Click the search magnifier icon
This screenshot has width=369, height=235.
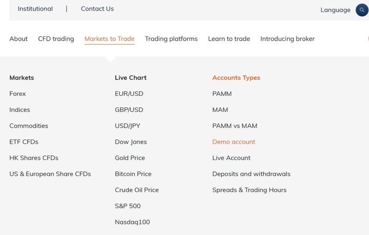pyautogui.click(x=362, y=10)
